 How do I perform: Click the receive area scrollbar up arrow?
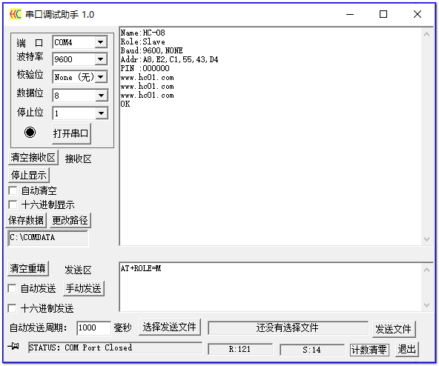427,34
